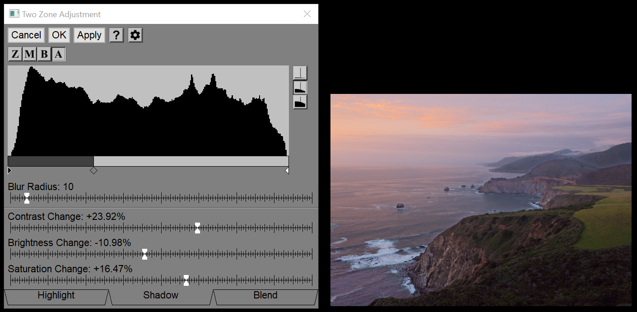
Task: Click the dark shadow zone bar
Action: coord(51,161)
